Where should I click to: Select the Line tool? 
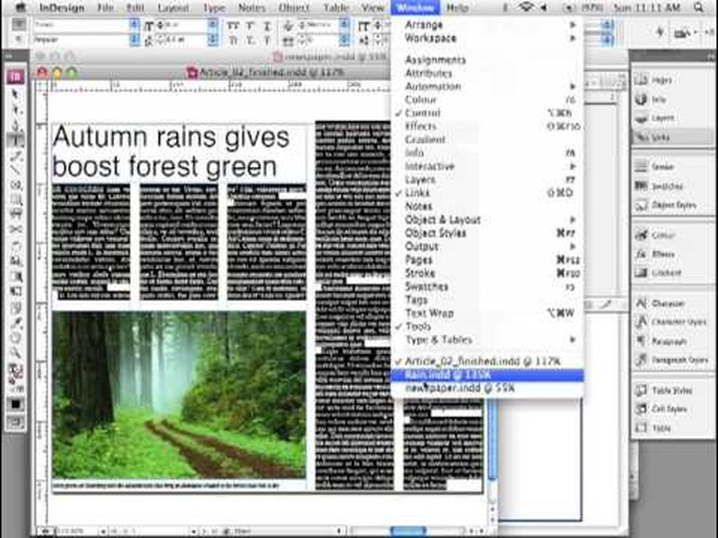click(x=15, y=170)
